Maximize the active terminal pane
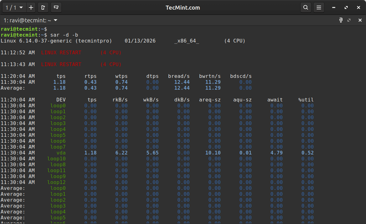Image resolution: width=366 pixels, height=224 pixels. click(x=349, y=20)
